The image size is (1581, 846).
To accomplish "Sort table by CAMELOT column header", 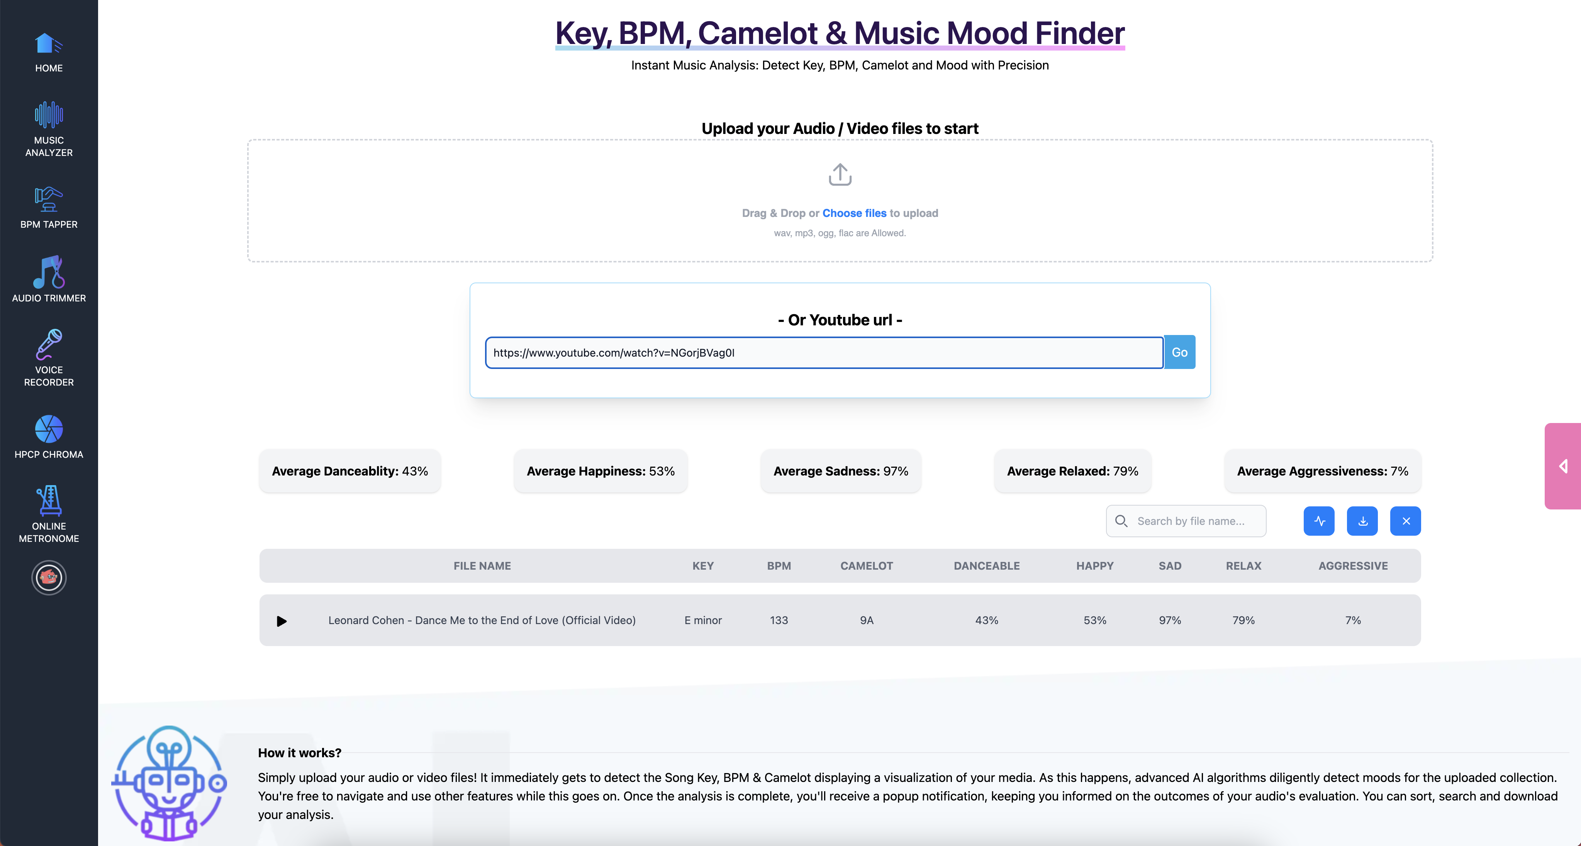I will tap(866, 566).
